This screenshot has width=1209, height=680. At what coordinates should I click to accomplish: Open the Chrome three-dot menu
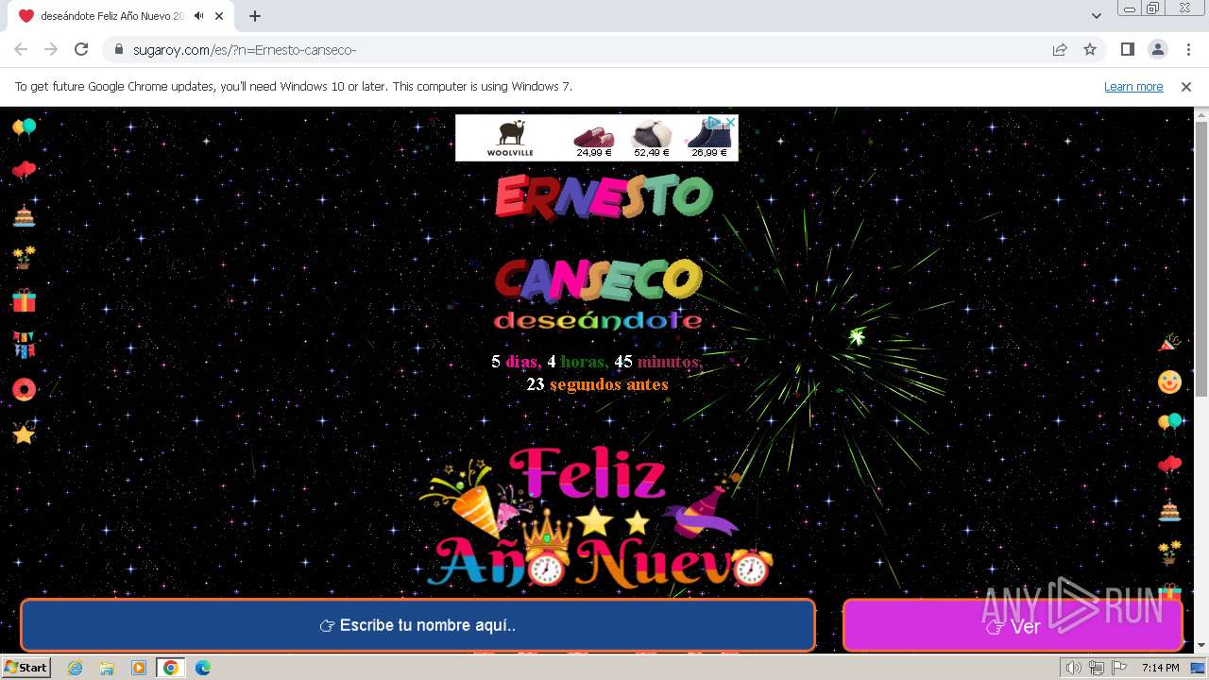coord(1186,49)
